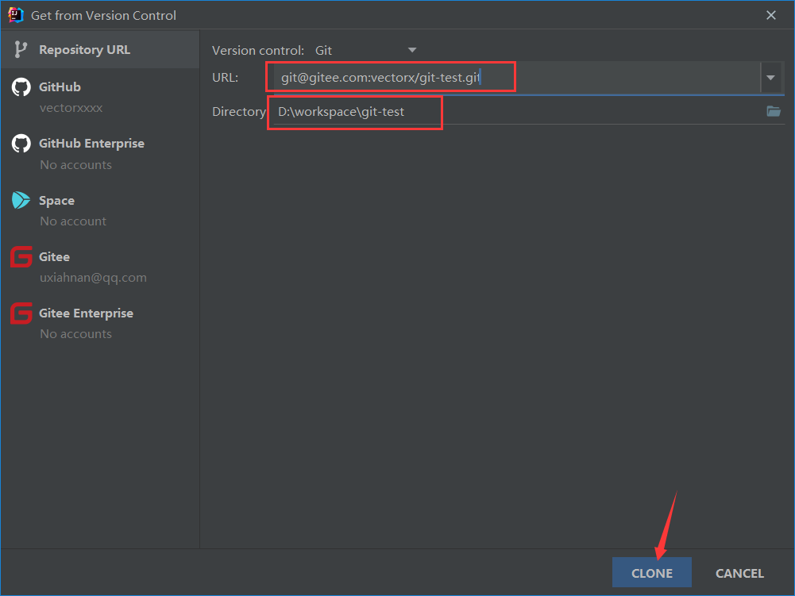Viewport: 795px width, 596px height.
Task: Focus the URL input field
Action: pyautogui.click(x=516, y=78)
